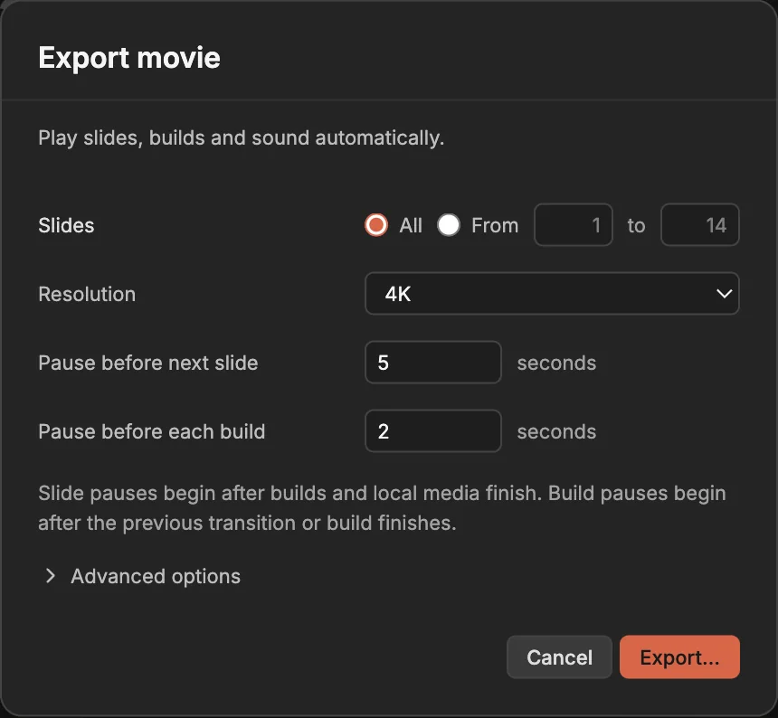The image size is (778, 718).
Task: Open the Resolution dropdown set to 4K
Action: point(552,294)
